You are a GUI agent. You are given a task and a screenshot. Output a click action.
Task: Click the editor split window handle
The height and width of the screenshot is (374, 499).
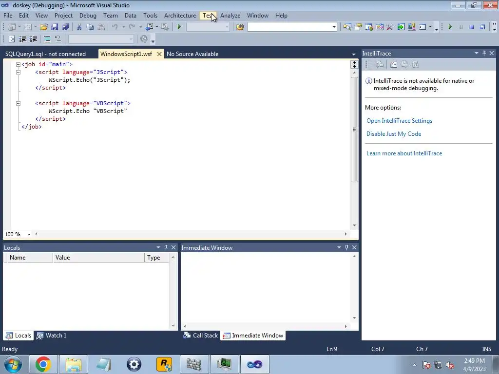[354, 65]
